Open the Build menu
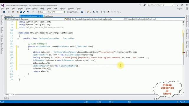This screenshot has height=106, width=189. [x=28, y=9]
